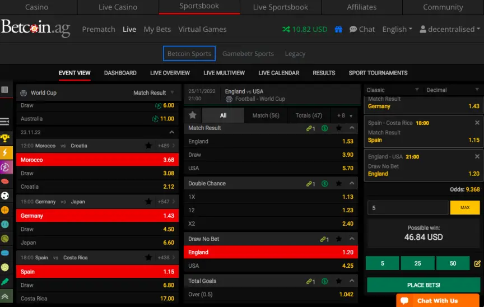Choose the green cricket bat sport icon
Image resolution: width=484 pixels, height=307 pixels.
pos(5,281)
